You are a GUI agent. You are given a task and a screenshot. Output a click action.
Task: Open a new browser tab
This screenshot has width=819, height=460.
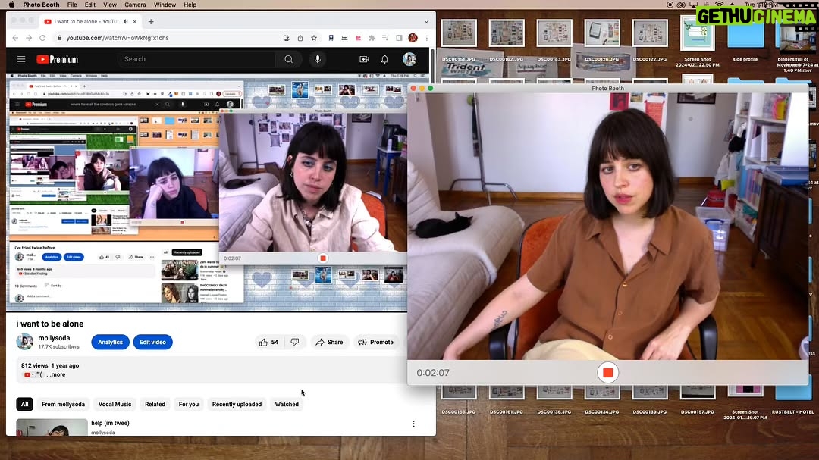click(x=151, y=21)
